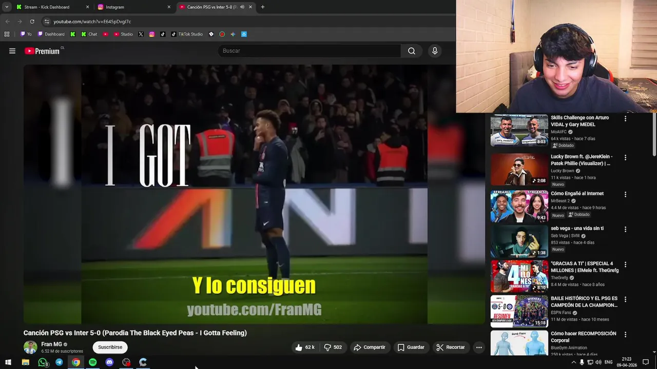
Task: Reload the current page
Action: point(32,22)
